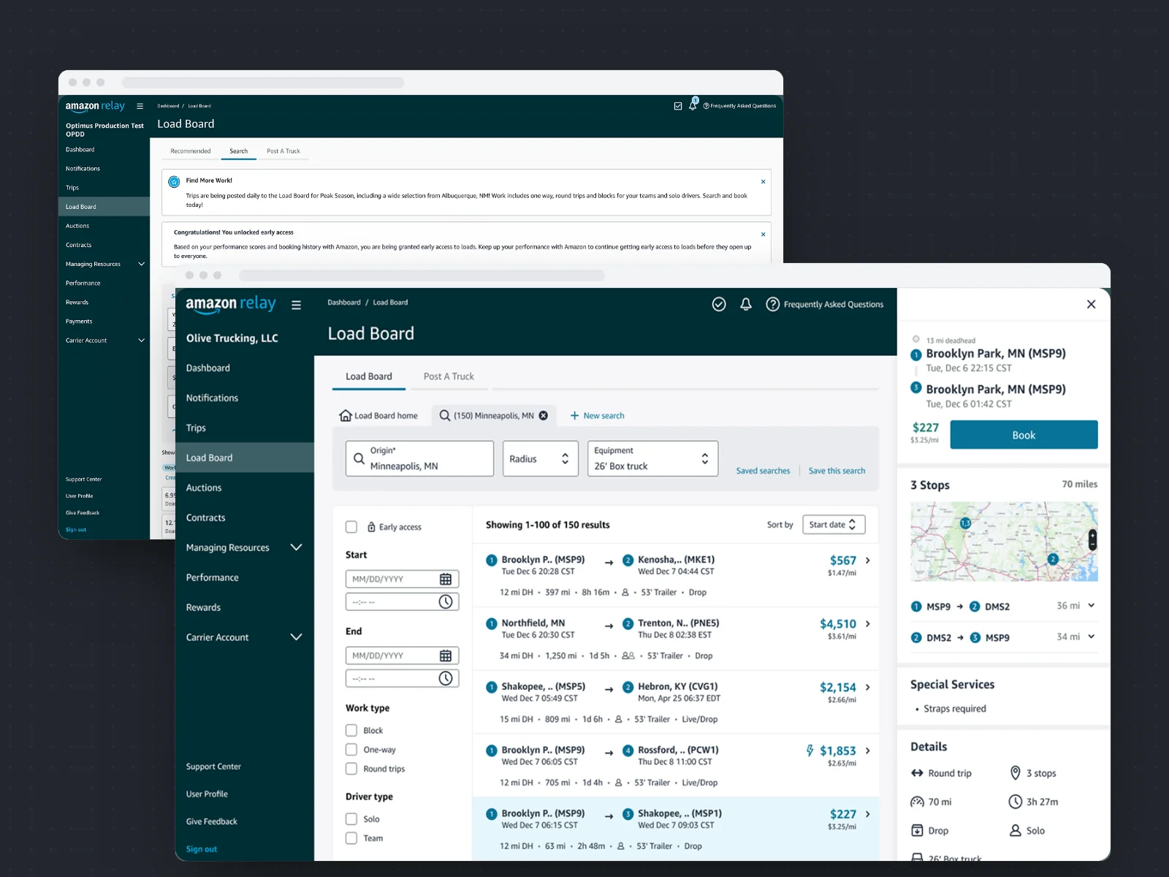
Task: Toggle the Early access checkbox
Action: click(x=351, y=527)
